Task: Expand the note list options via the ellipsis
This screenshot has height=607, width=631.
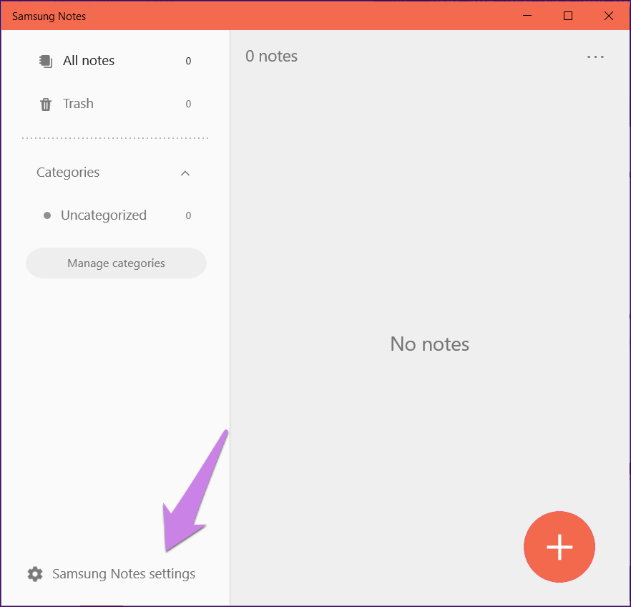Action: (595, 57)
